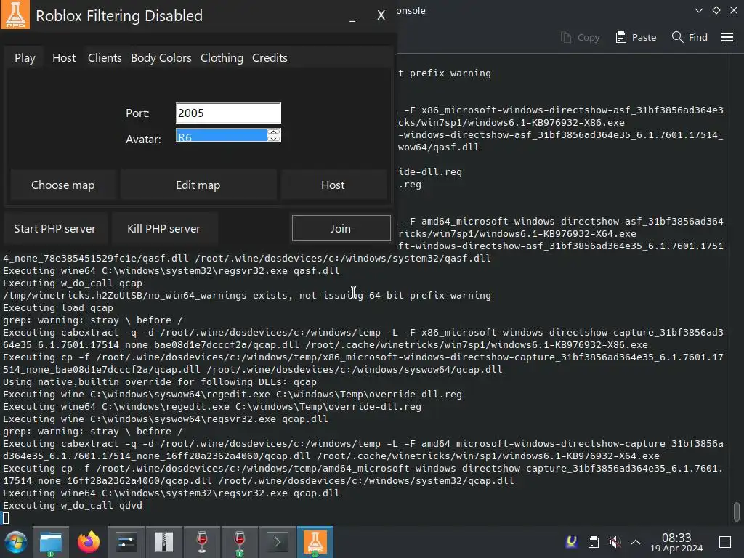This screenshot has width=744, height=558.
Task: Launch Firefox from the taskbar
Action: (89, 542)
